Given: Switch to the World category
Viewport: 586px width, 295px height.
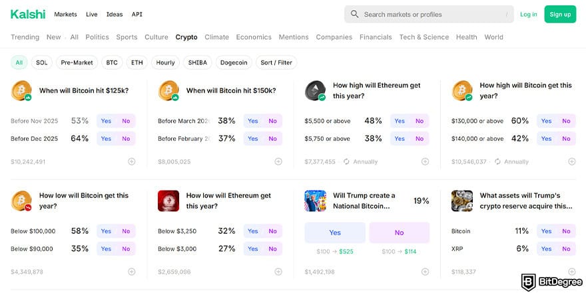Looking at the screenshot, I should tap(493, 37).
